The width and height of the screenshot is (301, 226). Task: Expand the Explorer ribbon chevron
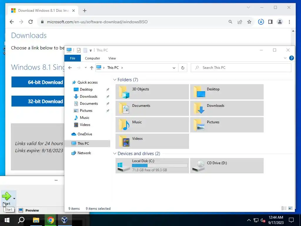[x=285, y=58]
